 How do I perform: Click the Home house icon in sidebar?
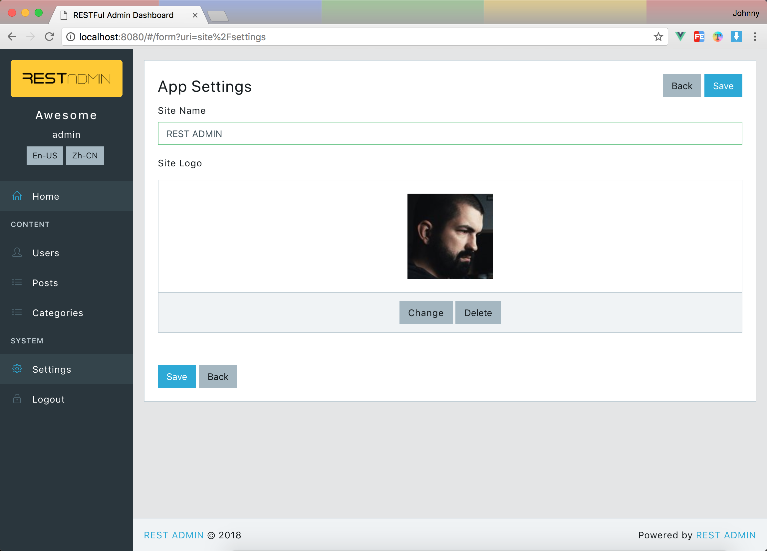(17, 196)
